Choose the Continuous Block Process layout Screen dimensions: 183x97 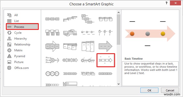pyautogui.click(x=52, y=46)
